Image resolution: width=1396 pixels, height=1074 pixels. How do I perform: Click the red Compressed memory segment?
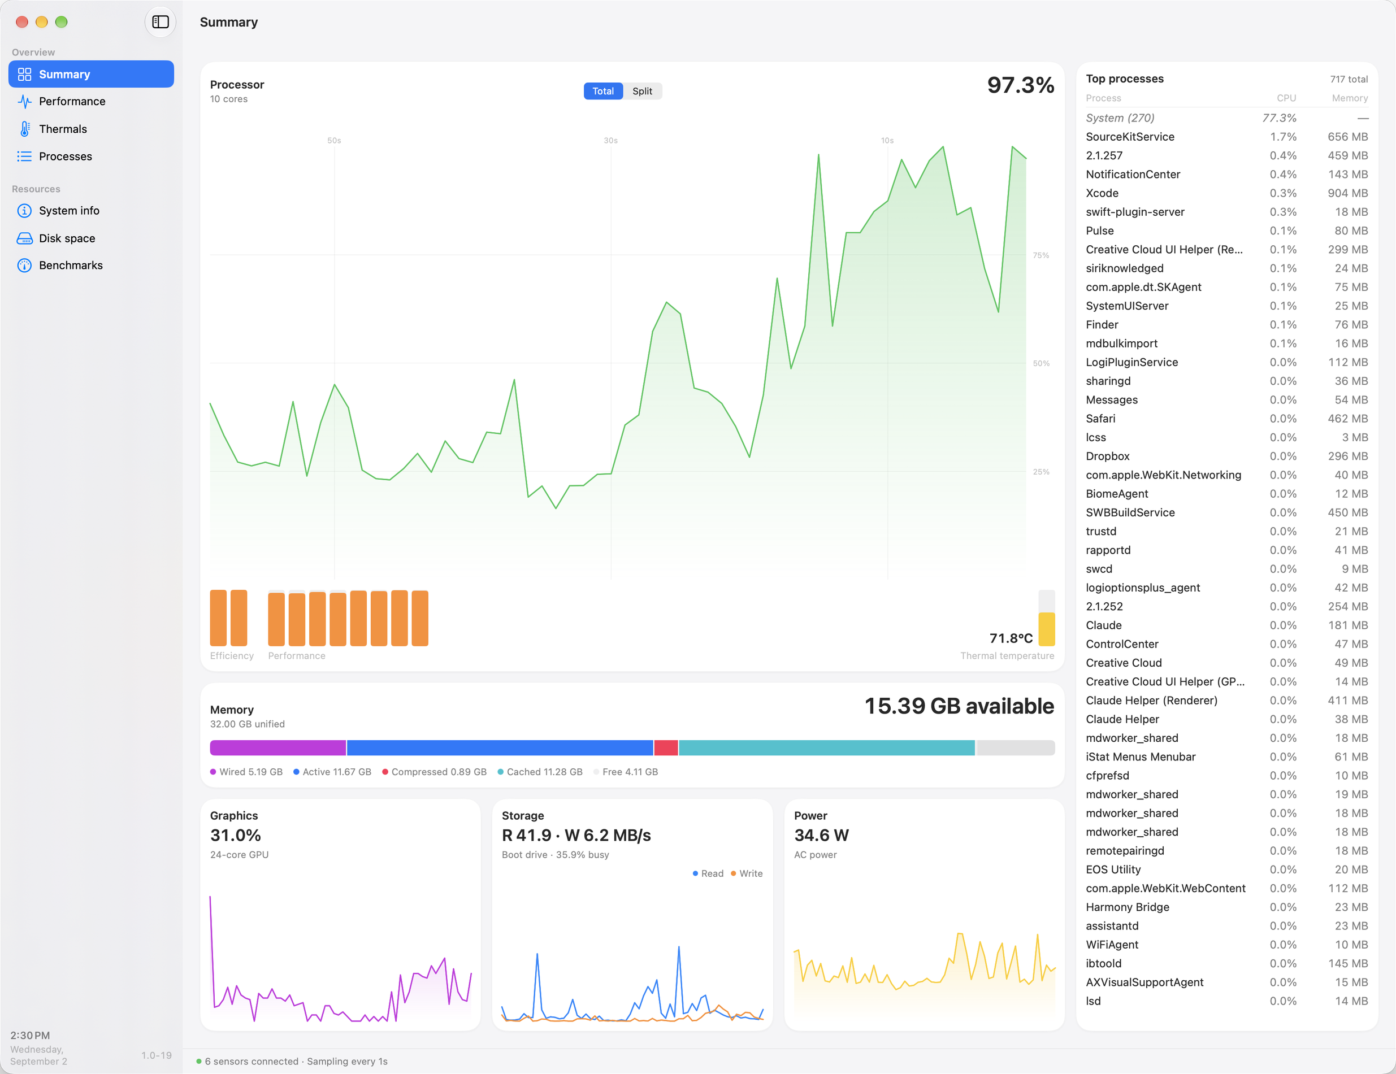(x=666, y=747)
